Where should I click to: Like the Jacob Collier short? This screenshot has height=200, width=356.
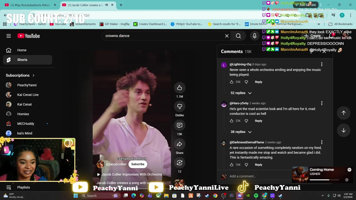pyautogui.click(x=179, y=88)
